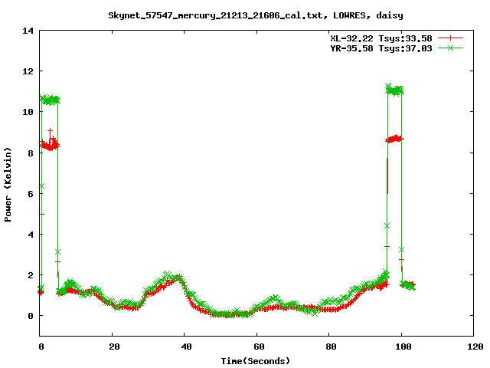Click the red legend line sample
490x368 pixels.
[450, 38]
